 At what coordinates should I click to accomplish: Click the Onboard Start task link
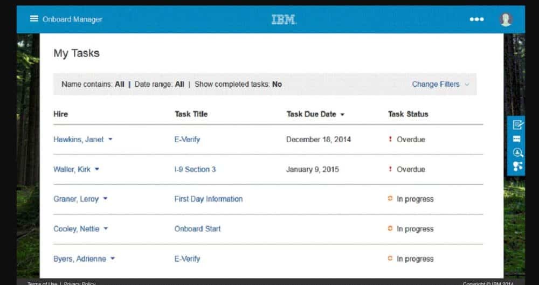tap(197, 228)
